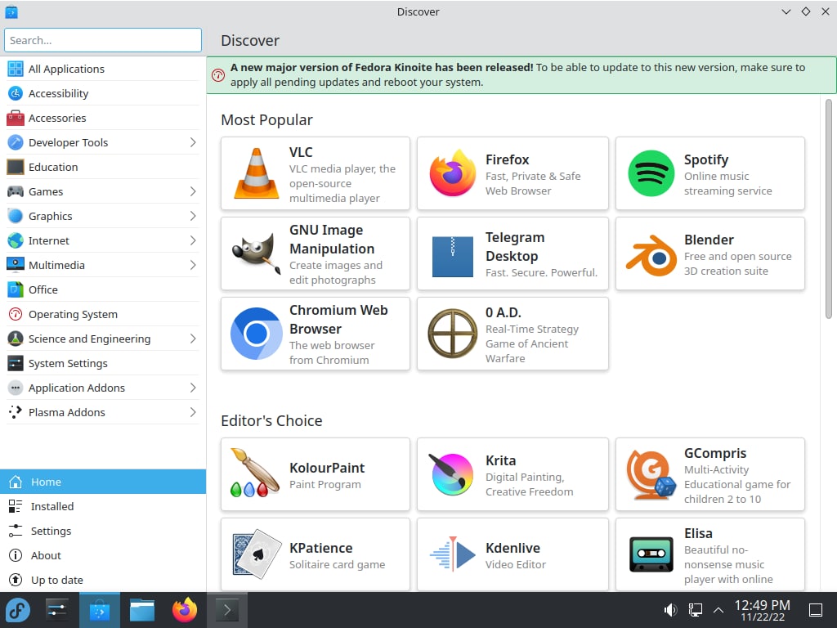The image size is (837, 628).
Task: Open the Installed apps page
Action: [103, 506]
